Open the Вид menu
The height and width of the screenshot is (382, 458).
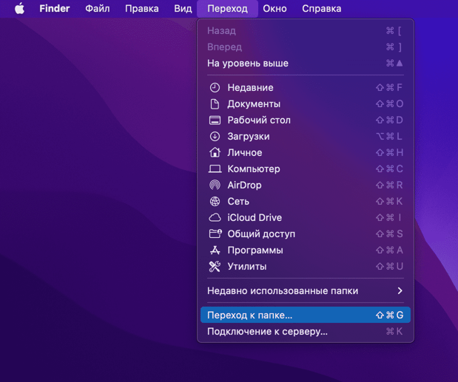tap(183, 8)
